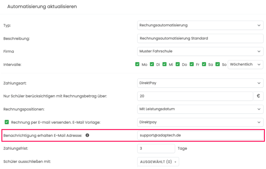This screenshot has height=169, width=266.
Task: Toggle the Fr weekday checkbox
Action: [192, 64]
